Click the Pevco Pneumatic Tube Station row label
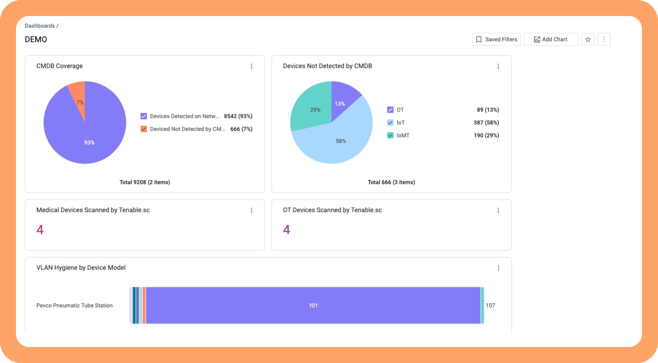Screen dimensions: 658x363 74,305
